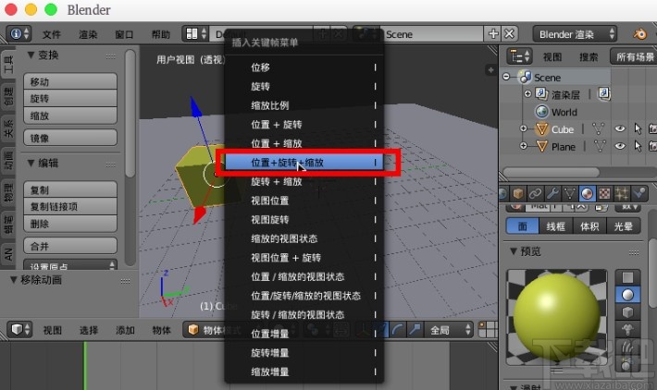The width and height of the screenshot is (657, 390).
Task: Expand the Cube tree node
Action: [524, 128]
